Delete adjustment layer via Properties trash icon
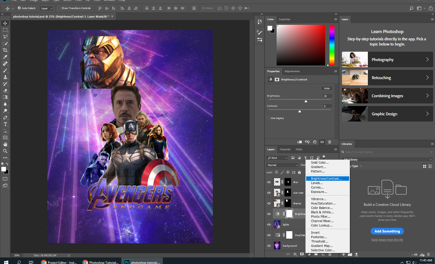The width and height of the screenshot is (435, 264). 330,142
